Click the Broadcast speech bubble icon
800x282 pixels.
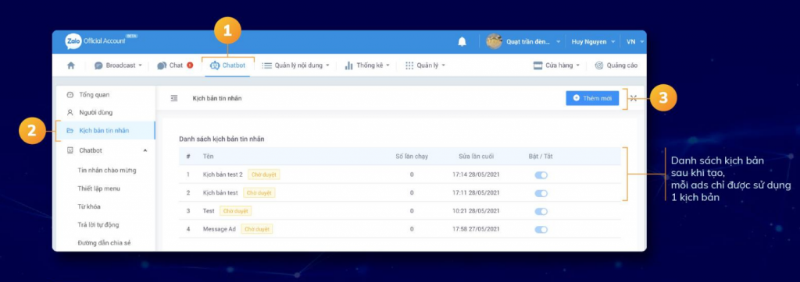(x=99, y=65)
